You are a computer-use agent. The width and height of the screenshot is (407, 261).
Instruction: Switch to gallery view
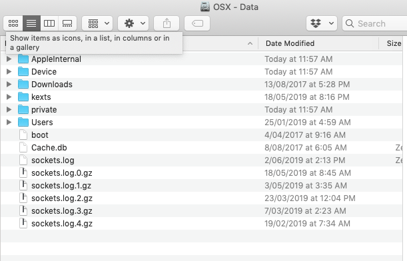(x=67, y=23)
